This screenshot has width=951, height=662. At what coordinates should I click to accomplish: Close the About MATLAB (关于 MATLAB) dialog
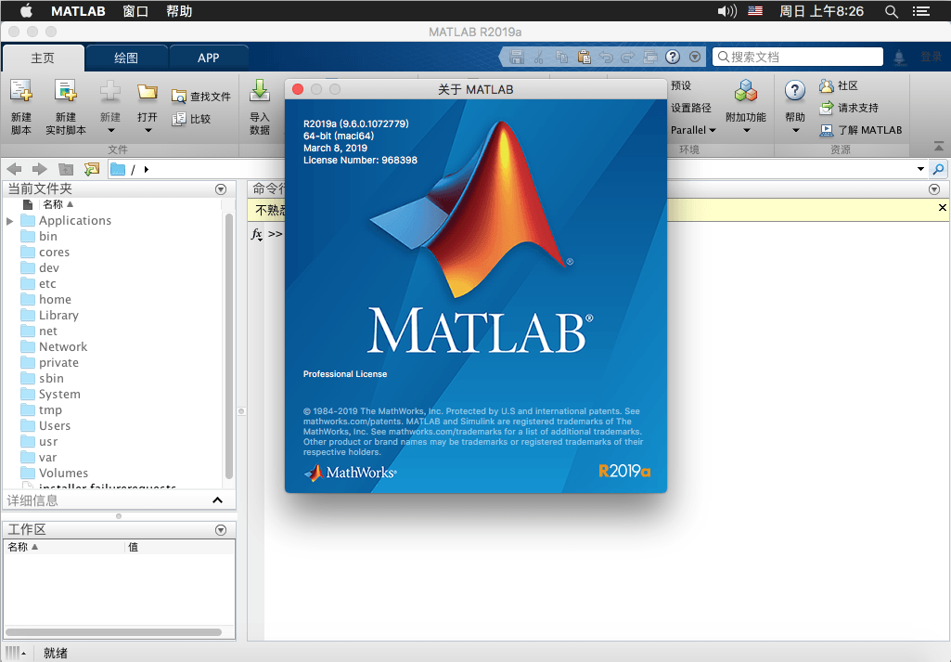click(298, 89)
